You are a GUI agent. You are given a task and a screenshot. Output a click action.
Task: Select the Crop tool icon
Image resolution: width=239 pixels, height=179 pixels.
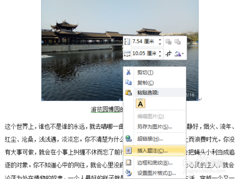tap(168, 54)
